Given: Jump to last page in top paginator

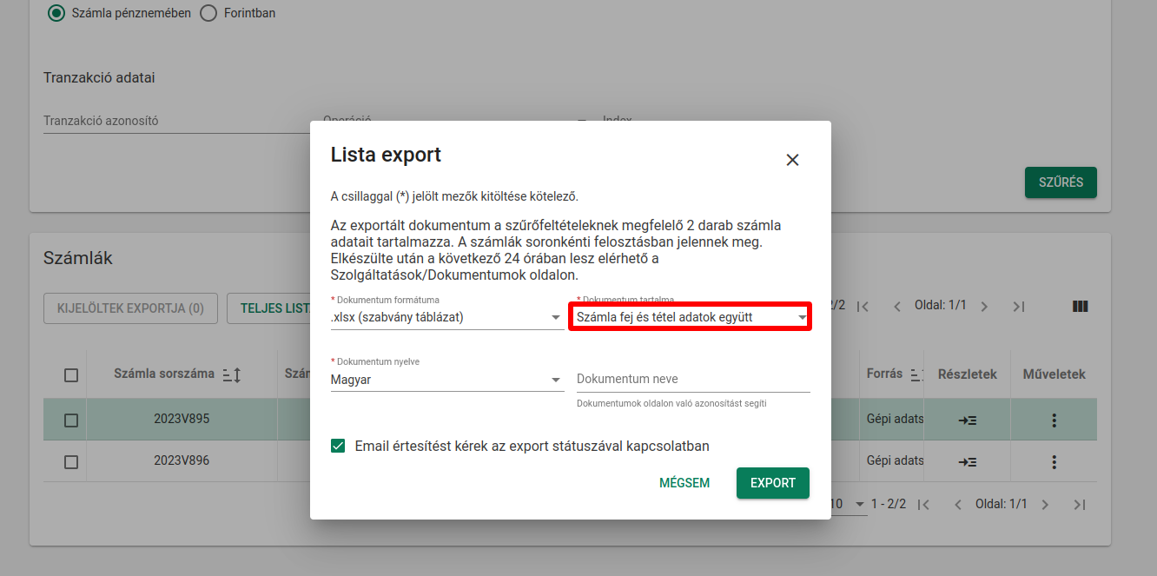Looking at the screenshot, I should [1019, 307].
